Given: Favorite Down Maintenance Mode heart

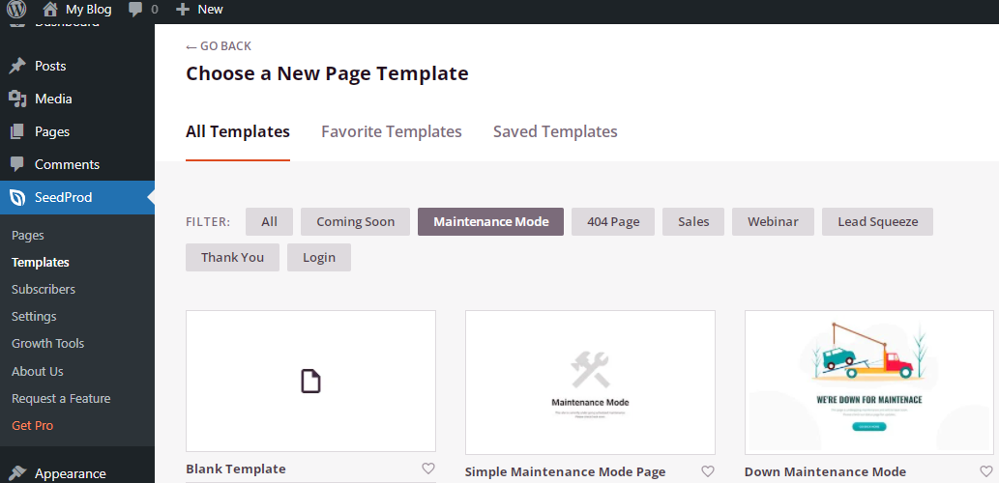Looking at the screenshot, I should (985, 471).
